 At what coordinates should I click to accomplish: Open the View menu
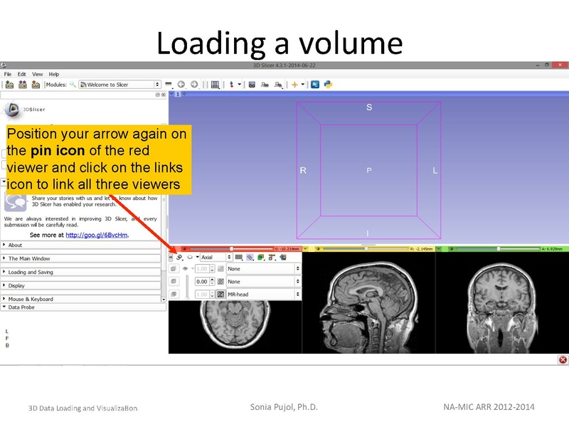(x=38, y=74)
